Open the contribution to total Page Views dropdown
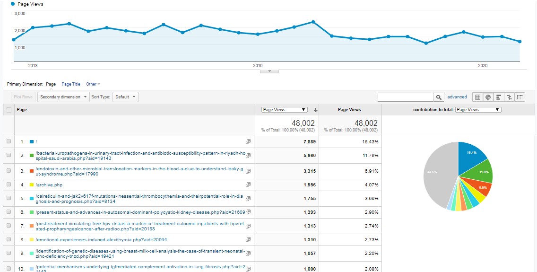The image size is (537, 272). [x=477, y=110]
